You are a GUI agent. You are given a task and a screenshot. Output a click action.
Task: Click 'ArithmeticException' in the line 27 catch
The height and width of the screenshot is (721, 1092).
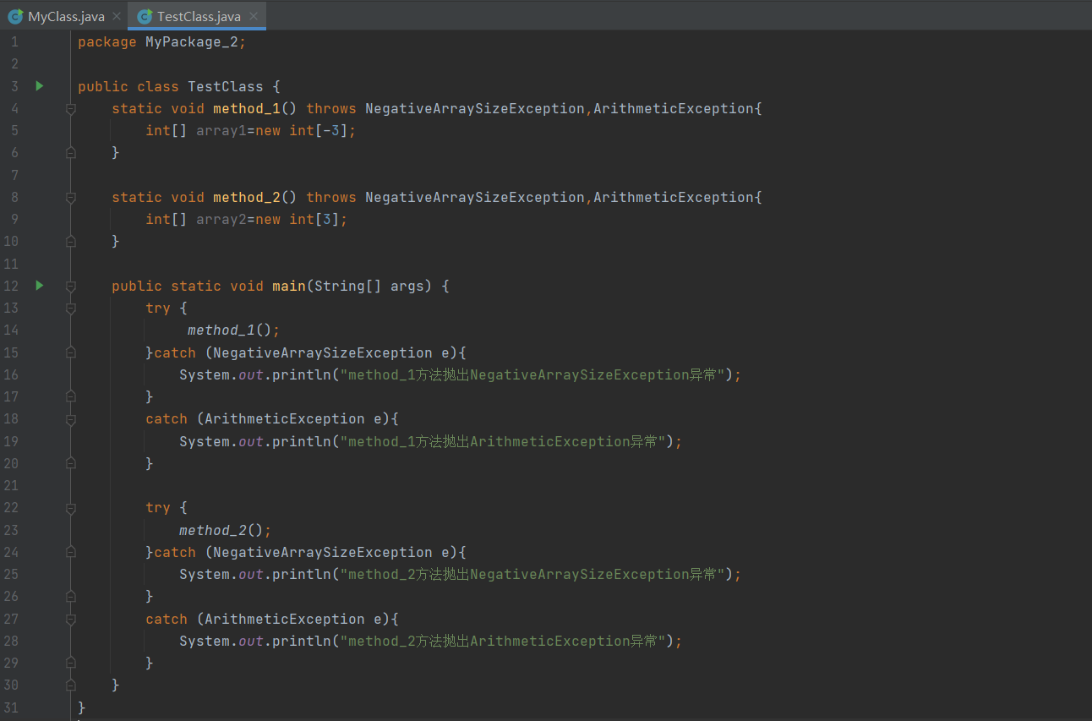[x=285, y=619]
